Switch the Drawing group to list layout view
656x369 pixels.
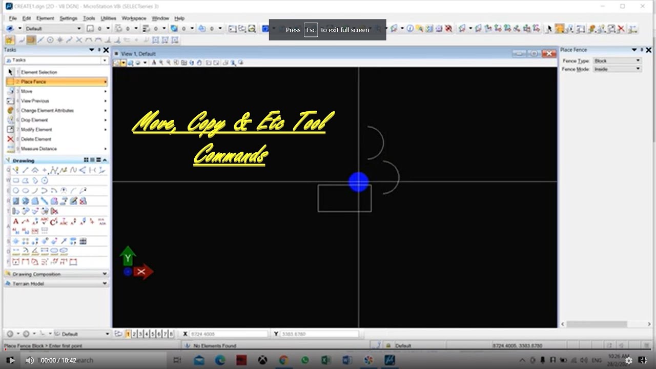tap(92, 160)
